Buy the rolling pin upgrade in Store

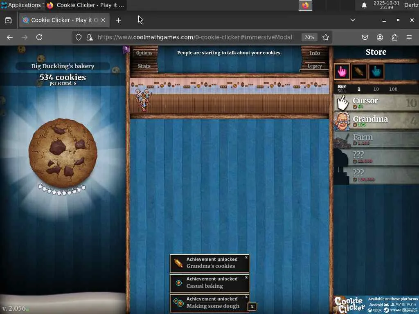point(359,72)
